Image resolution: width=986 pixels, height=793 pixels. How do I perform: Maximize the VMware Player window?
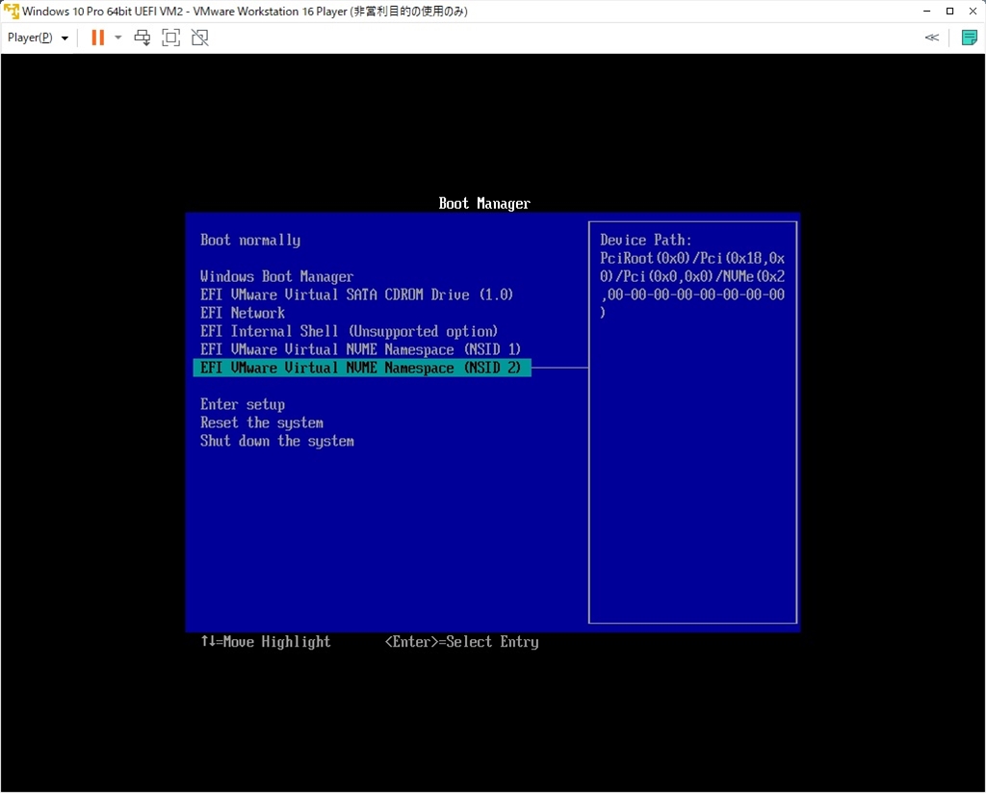click(x=949, y=12)
